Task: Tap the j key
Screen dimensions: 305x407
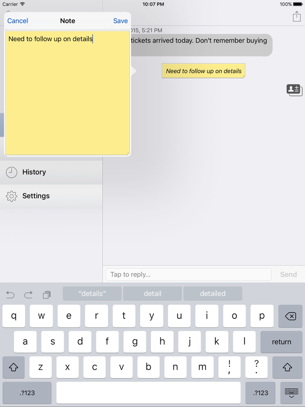Action: (x=190, y=342)
